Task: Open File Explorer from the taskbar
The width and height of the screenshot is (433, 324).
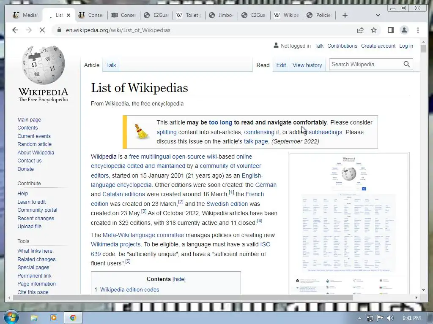Action: 34,318
